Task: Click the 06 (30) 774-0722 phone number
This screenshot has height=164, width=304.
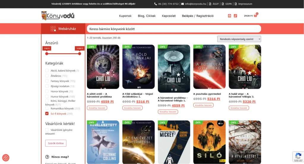Action: point(168,4)
